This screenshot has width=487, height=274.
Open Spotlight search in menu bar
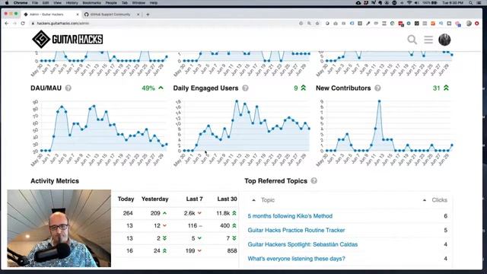[x=471, y=3]
